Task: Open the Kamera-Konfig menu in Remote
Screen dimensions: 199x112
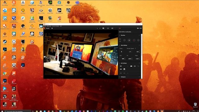Action: point(56,26)
